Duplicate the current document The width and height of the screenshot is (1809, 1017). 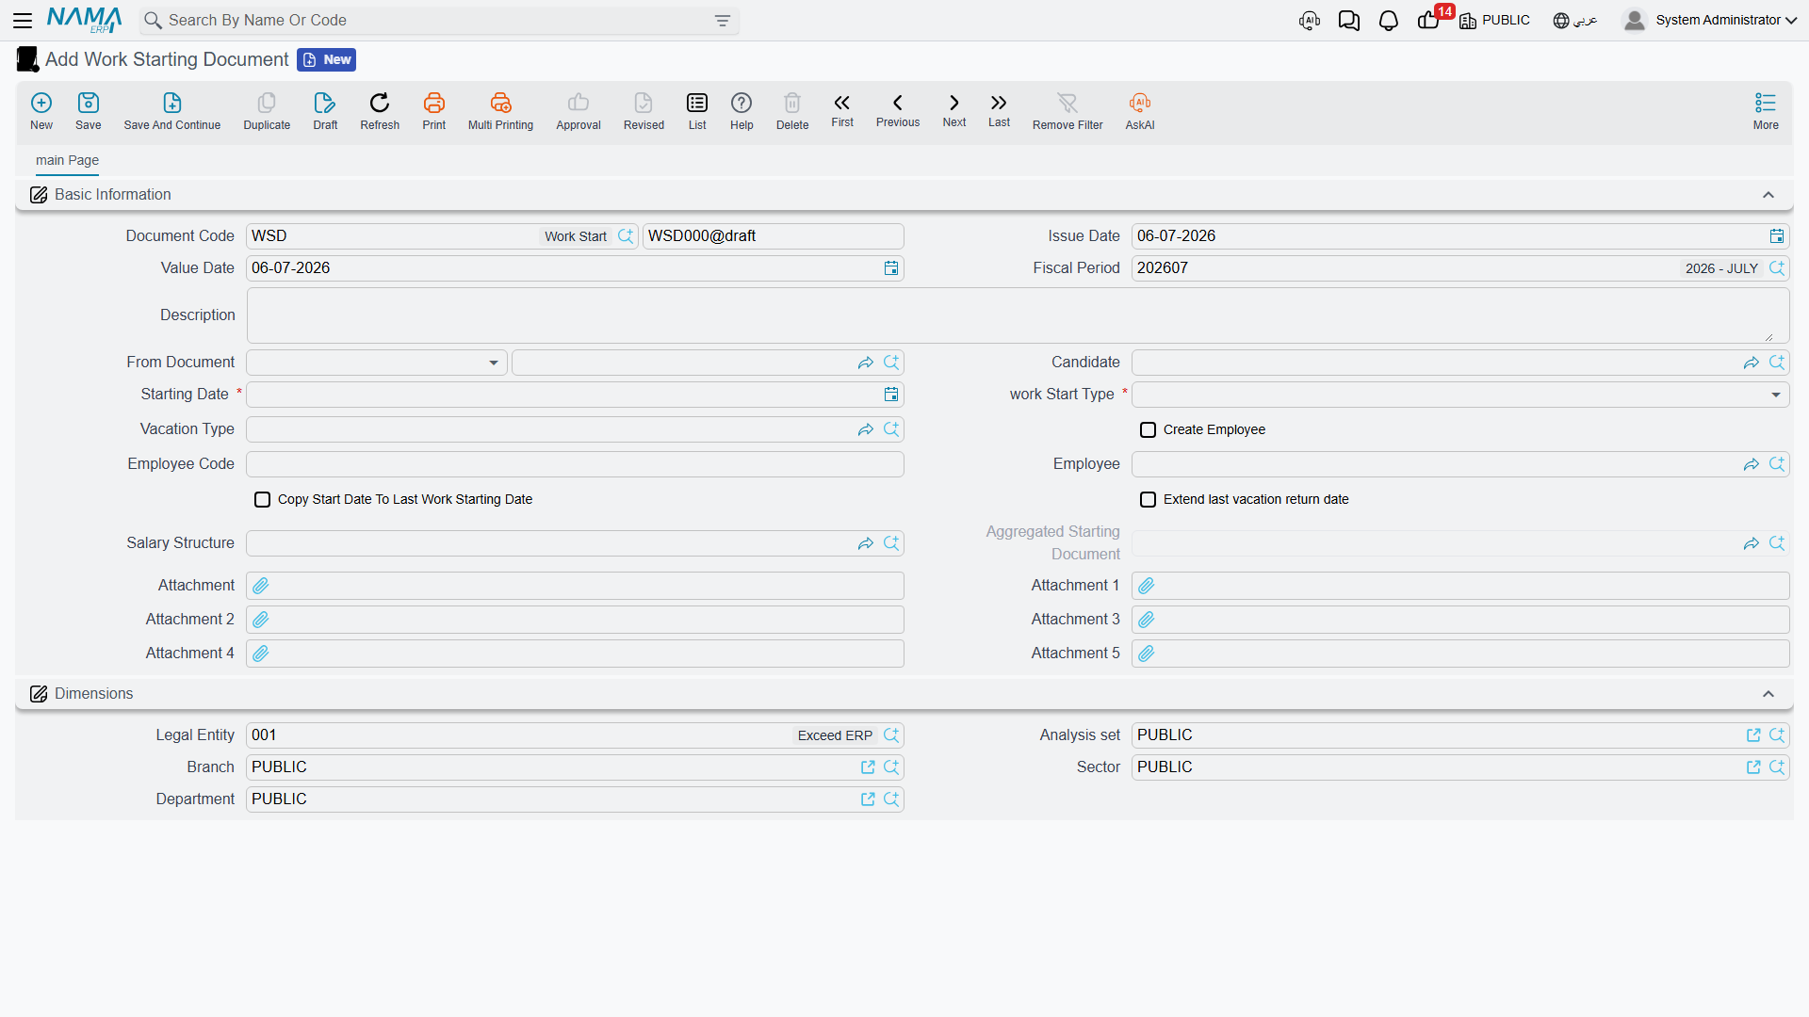click(x=267, y=111)
